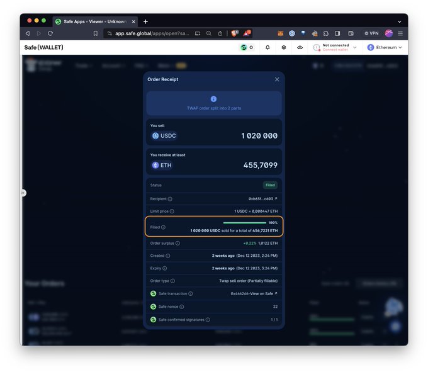Open 0x4662d6 View on Safe link
428x372 pixels.
click(254, 294)
